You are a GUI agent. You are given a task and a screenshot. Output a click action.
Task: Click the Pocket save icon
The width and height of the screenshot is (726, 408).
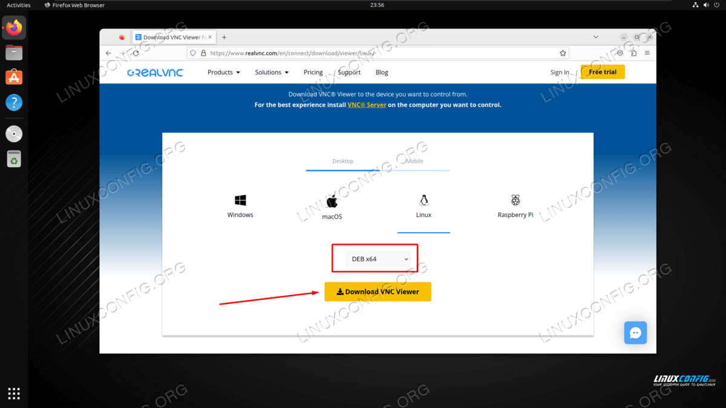620,53
